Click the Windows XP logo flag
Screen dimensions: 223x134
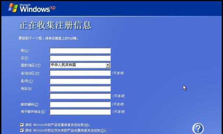click(x=13, y=8)
